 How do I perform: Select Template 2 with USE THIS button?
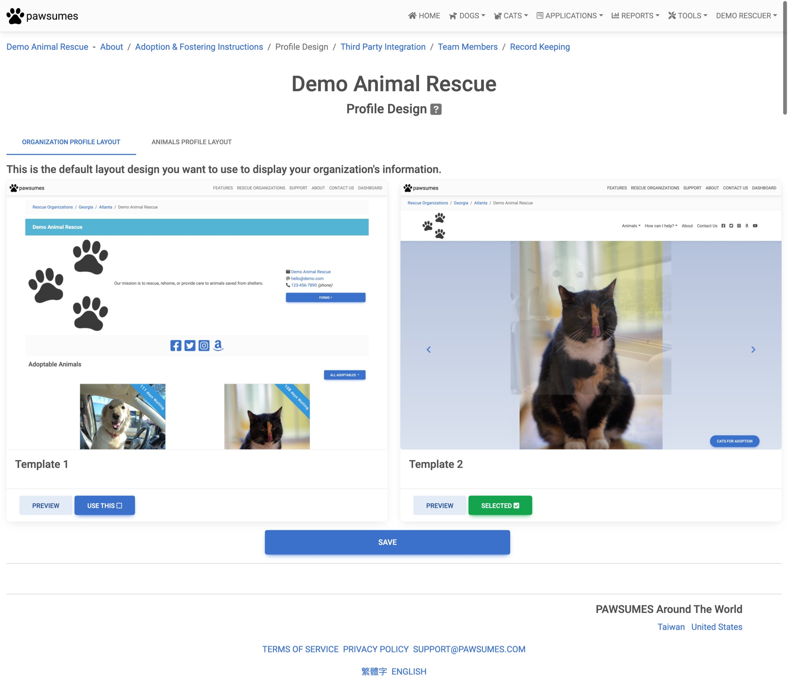(x=499, y=505)
